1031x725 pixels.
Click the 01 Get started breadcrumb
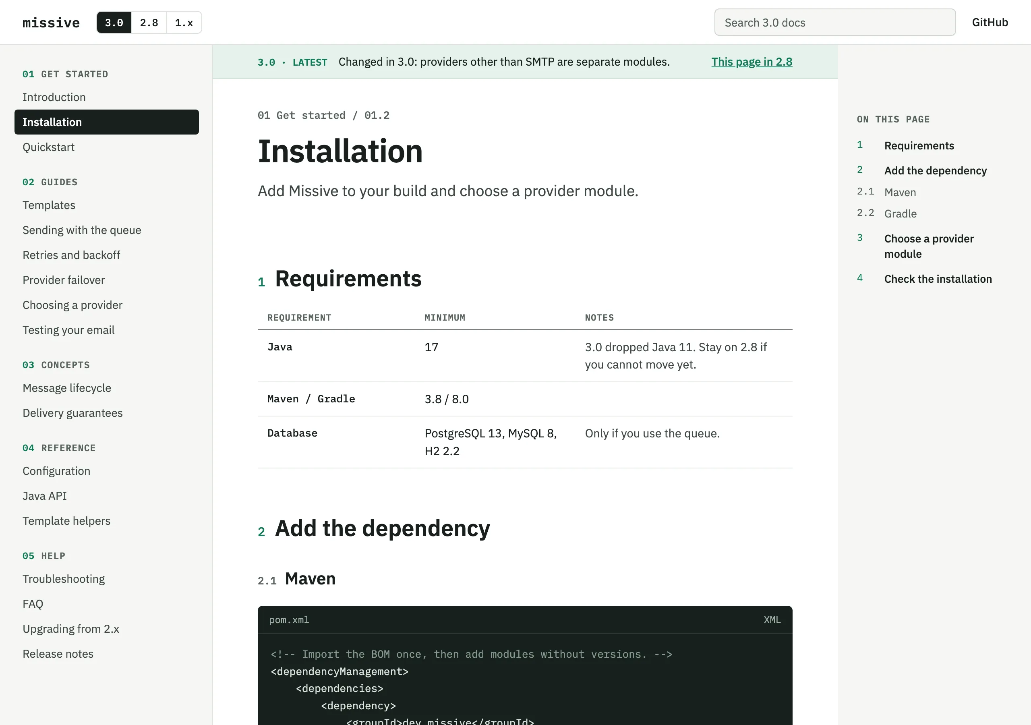[x=301, y=116]
